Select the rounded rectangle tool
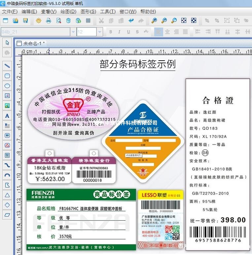Screen dimensions: 252x255 pos(7,76)
